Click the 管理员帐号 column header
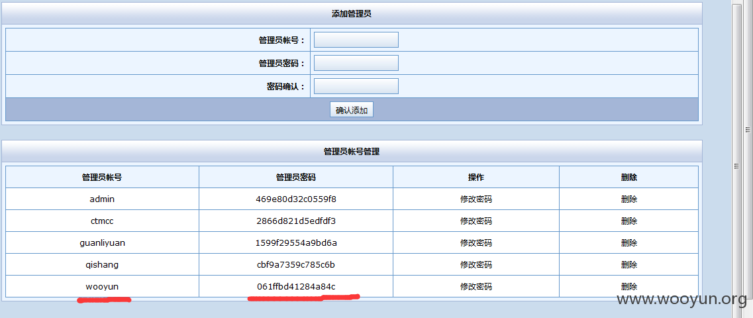Screen dimensions: 753x318 (102, 178)
